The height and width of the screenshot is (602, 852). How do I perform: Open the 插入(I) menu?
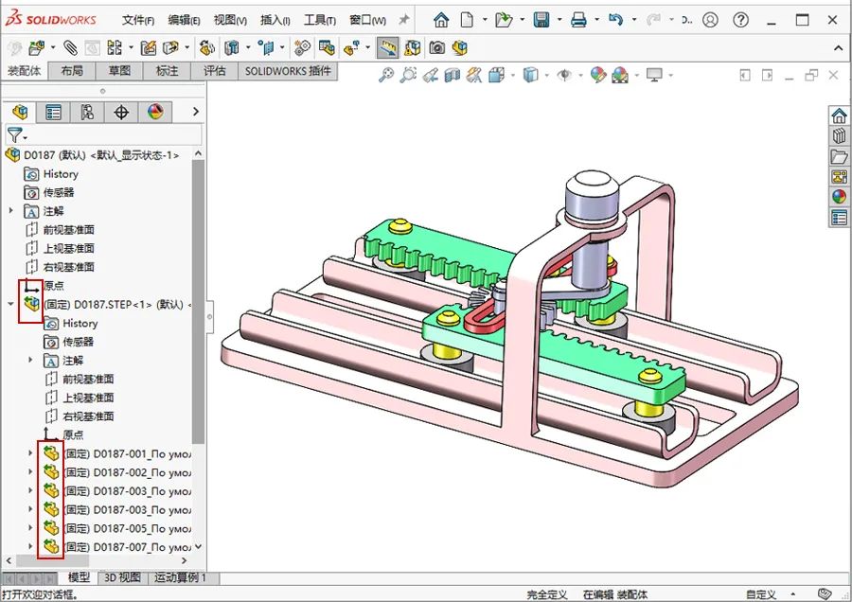(275, 20)
